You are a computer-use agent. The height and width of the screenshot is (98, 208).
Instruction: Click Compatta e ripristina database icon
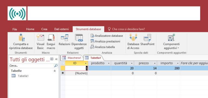[x=22, y=37]
